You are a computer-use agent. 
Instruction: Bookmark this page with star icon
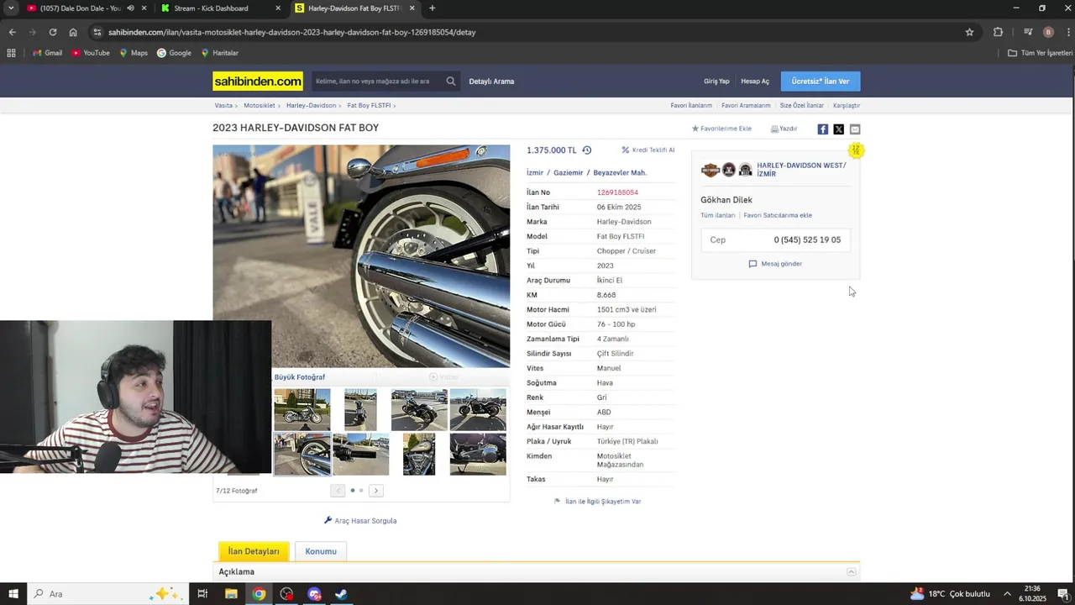point(969,32)
